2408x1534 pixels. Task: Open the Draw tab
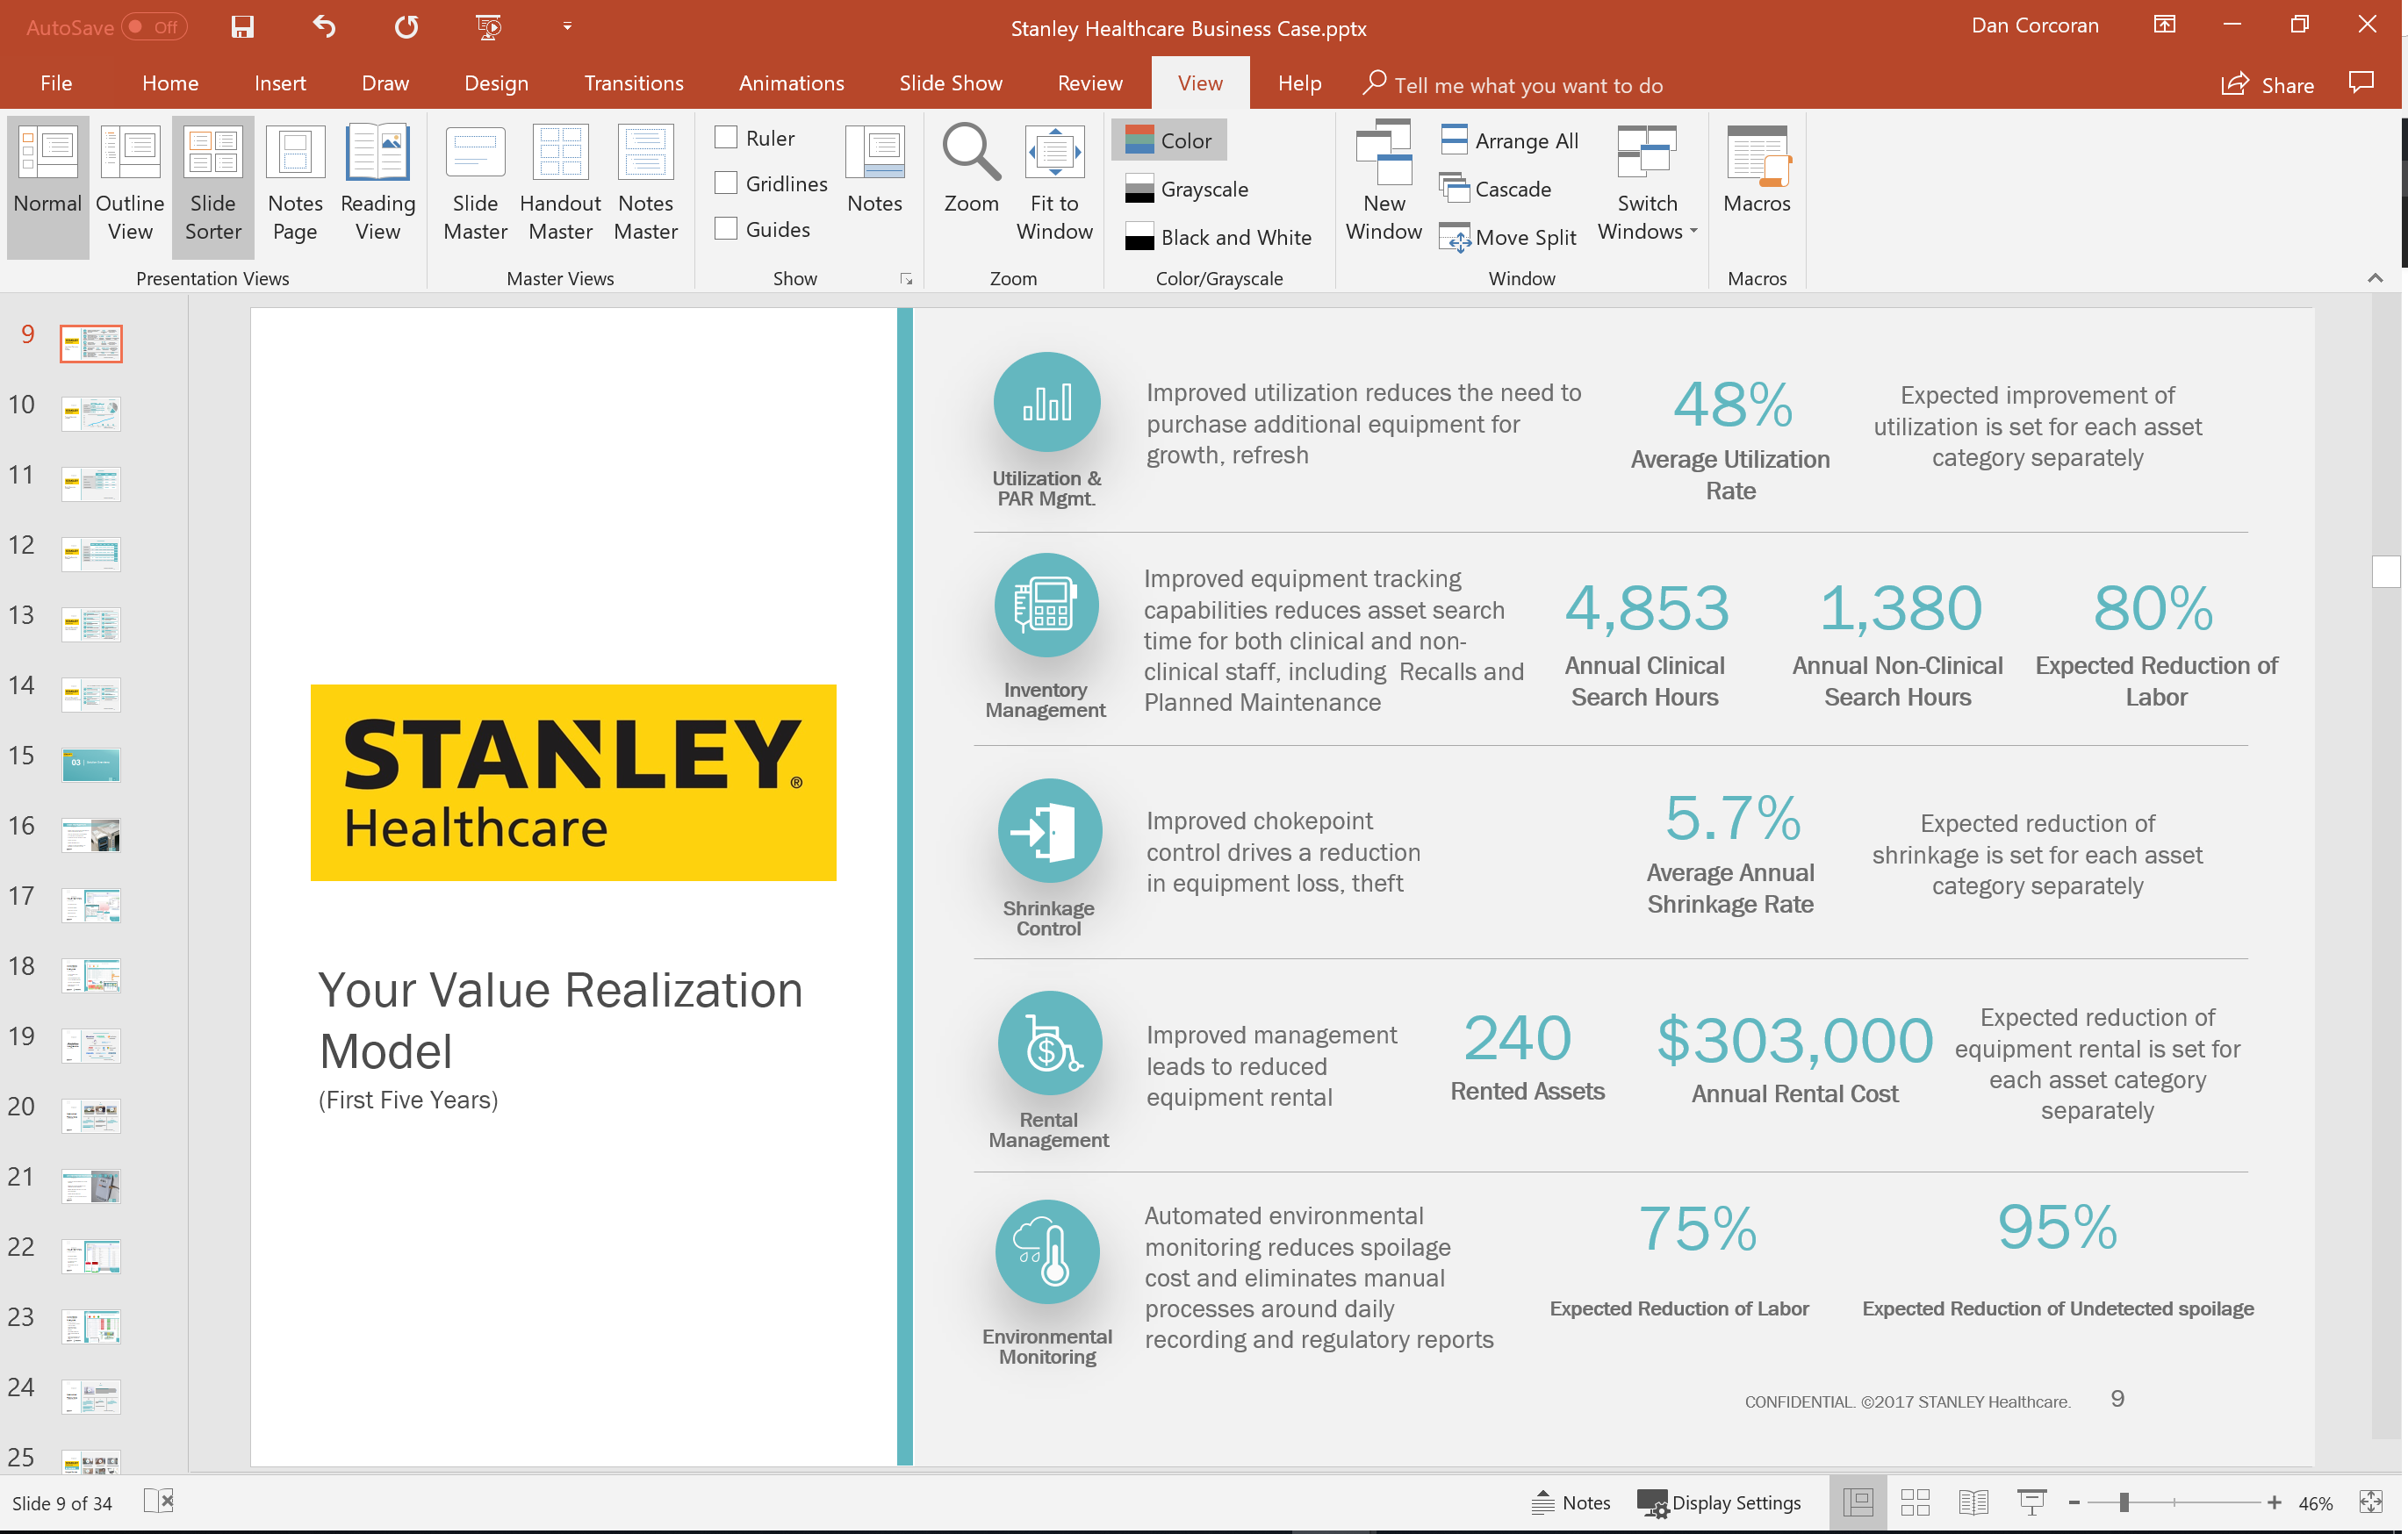pyautogui.click(x=385, y=84)
